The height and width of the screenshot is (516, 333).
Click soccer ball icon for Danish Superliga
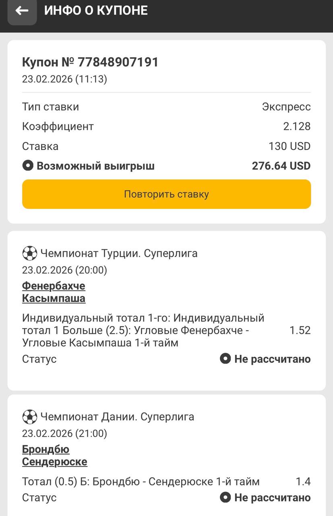click(x=29, y=416)
